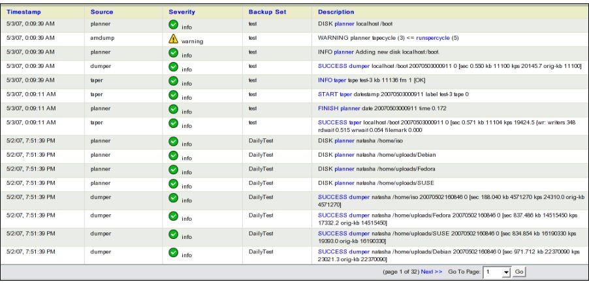Image resolution: width=589 pixels, height=284 pixels.
Task: Sort by the Source column header
Action: (102, 12)
